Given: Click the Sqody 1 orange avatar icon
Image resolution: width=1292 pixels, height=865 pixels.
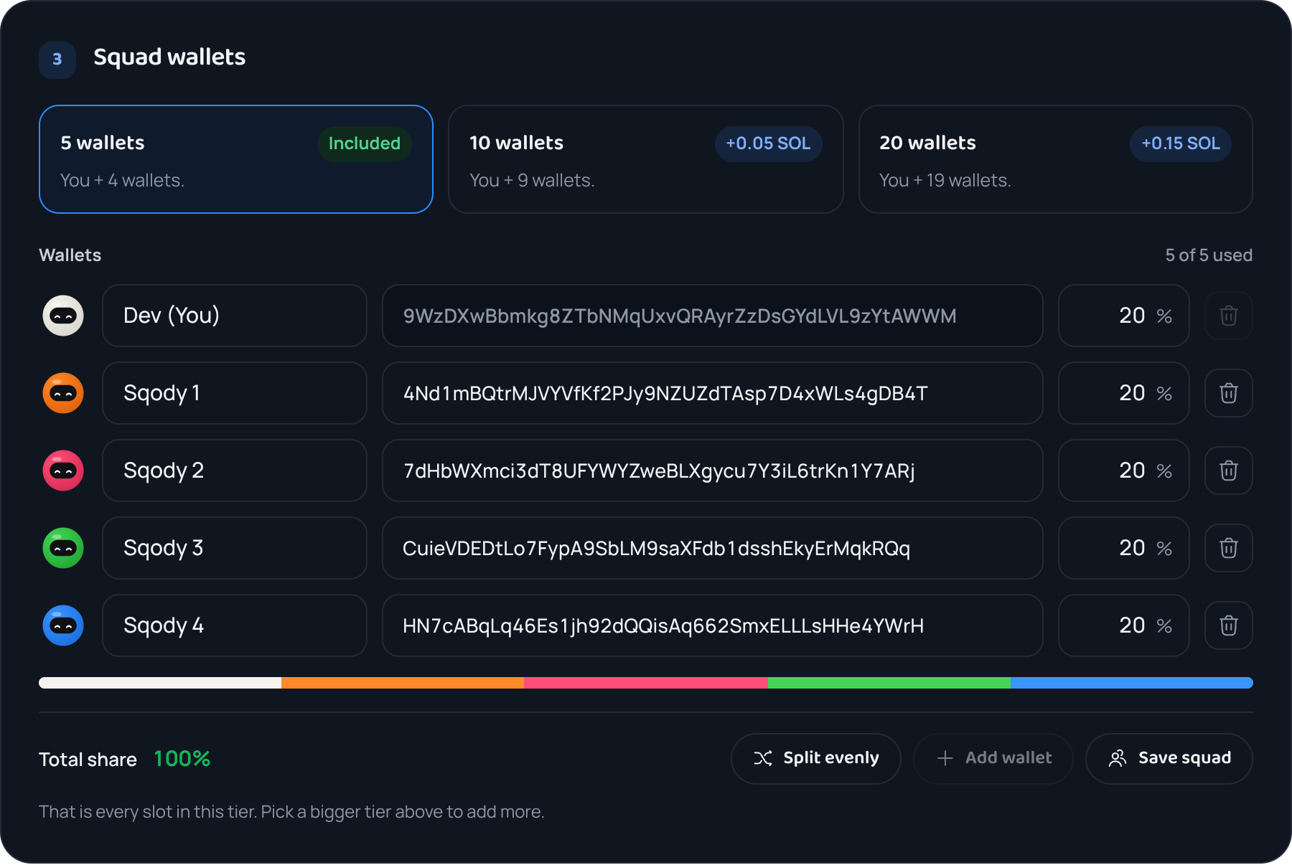Looking at the screenshot, I should point(63,393).
